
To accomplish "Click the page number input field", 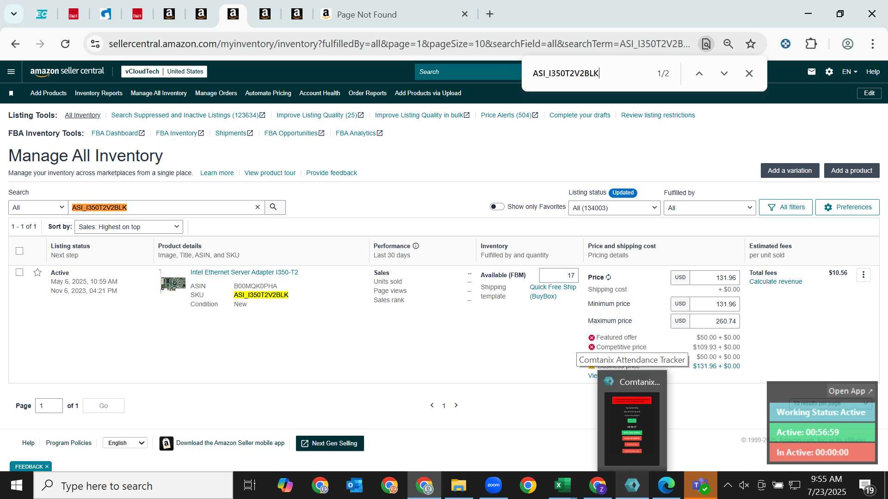I will [x=49, y=406].
